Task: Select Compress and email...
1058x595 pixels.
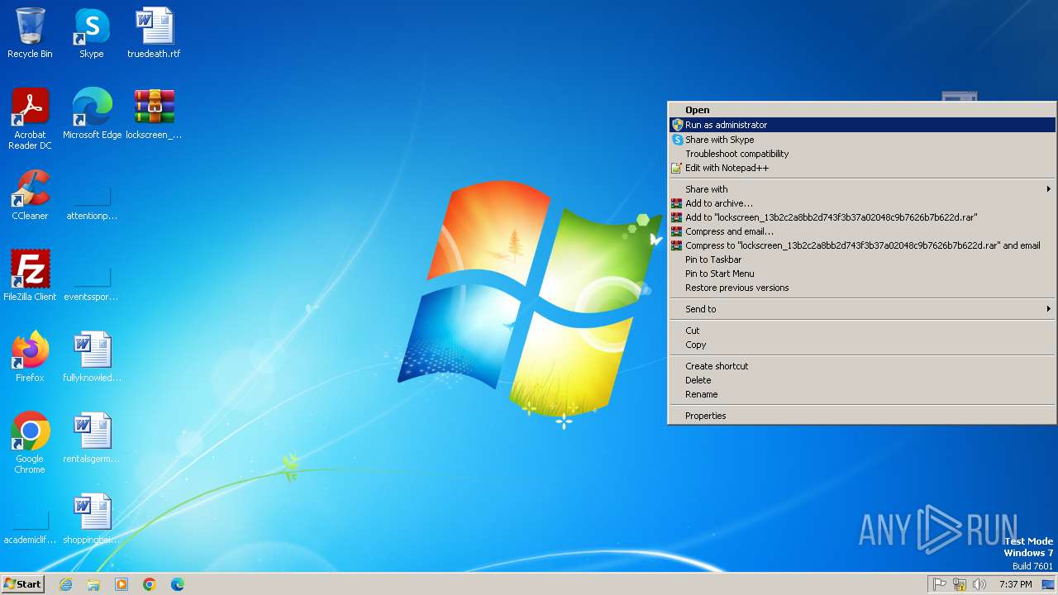Action: (x=862, y=231)
